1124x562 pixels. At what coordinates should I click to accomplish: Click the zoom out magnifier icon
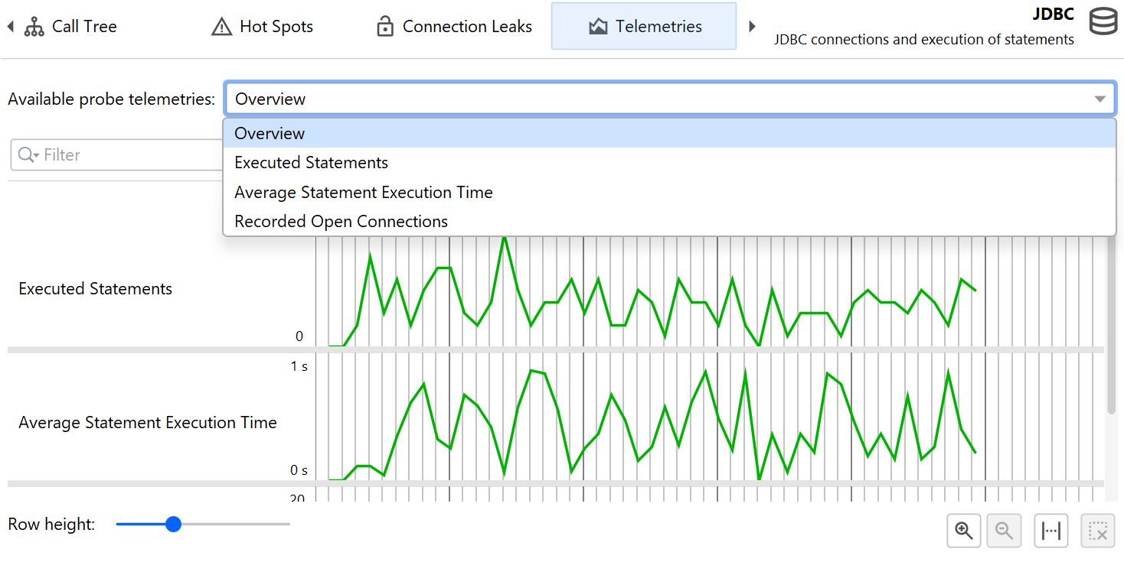pos(1004,531)
